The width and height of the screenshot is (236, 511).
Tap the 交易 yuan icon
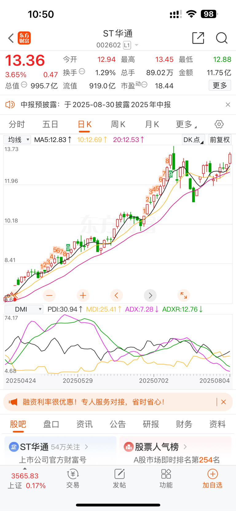click(73, 474)
